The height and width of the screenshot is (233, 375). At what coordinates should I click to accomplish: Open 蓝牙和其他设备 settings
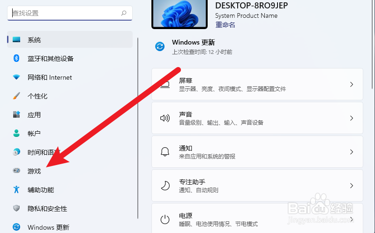(x=70, y=59)
